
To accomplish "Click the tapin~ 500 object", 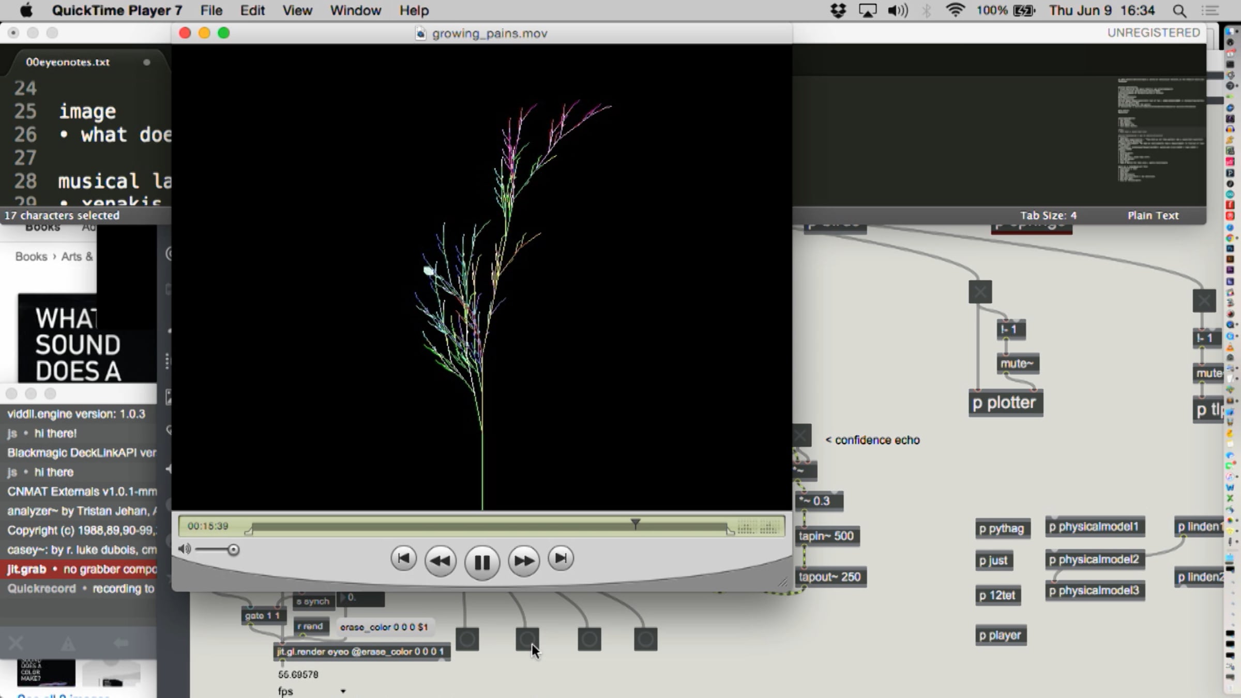I will coord(826,536).
